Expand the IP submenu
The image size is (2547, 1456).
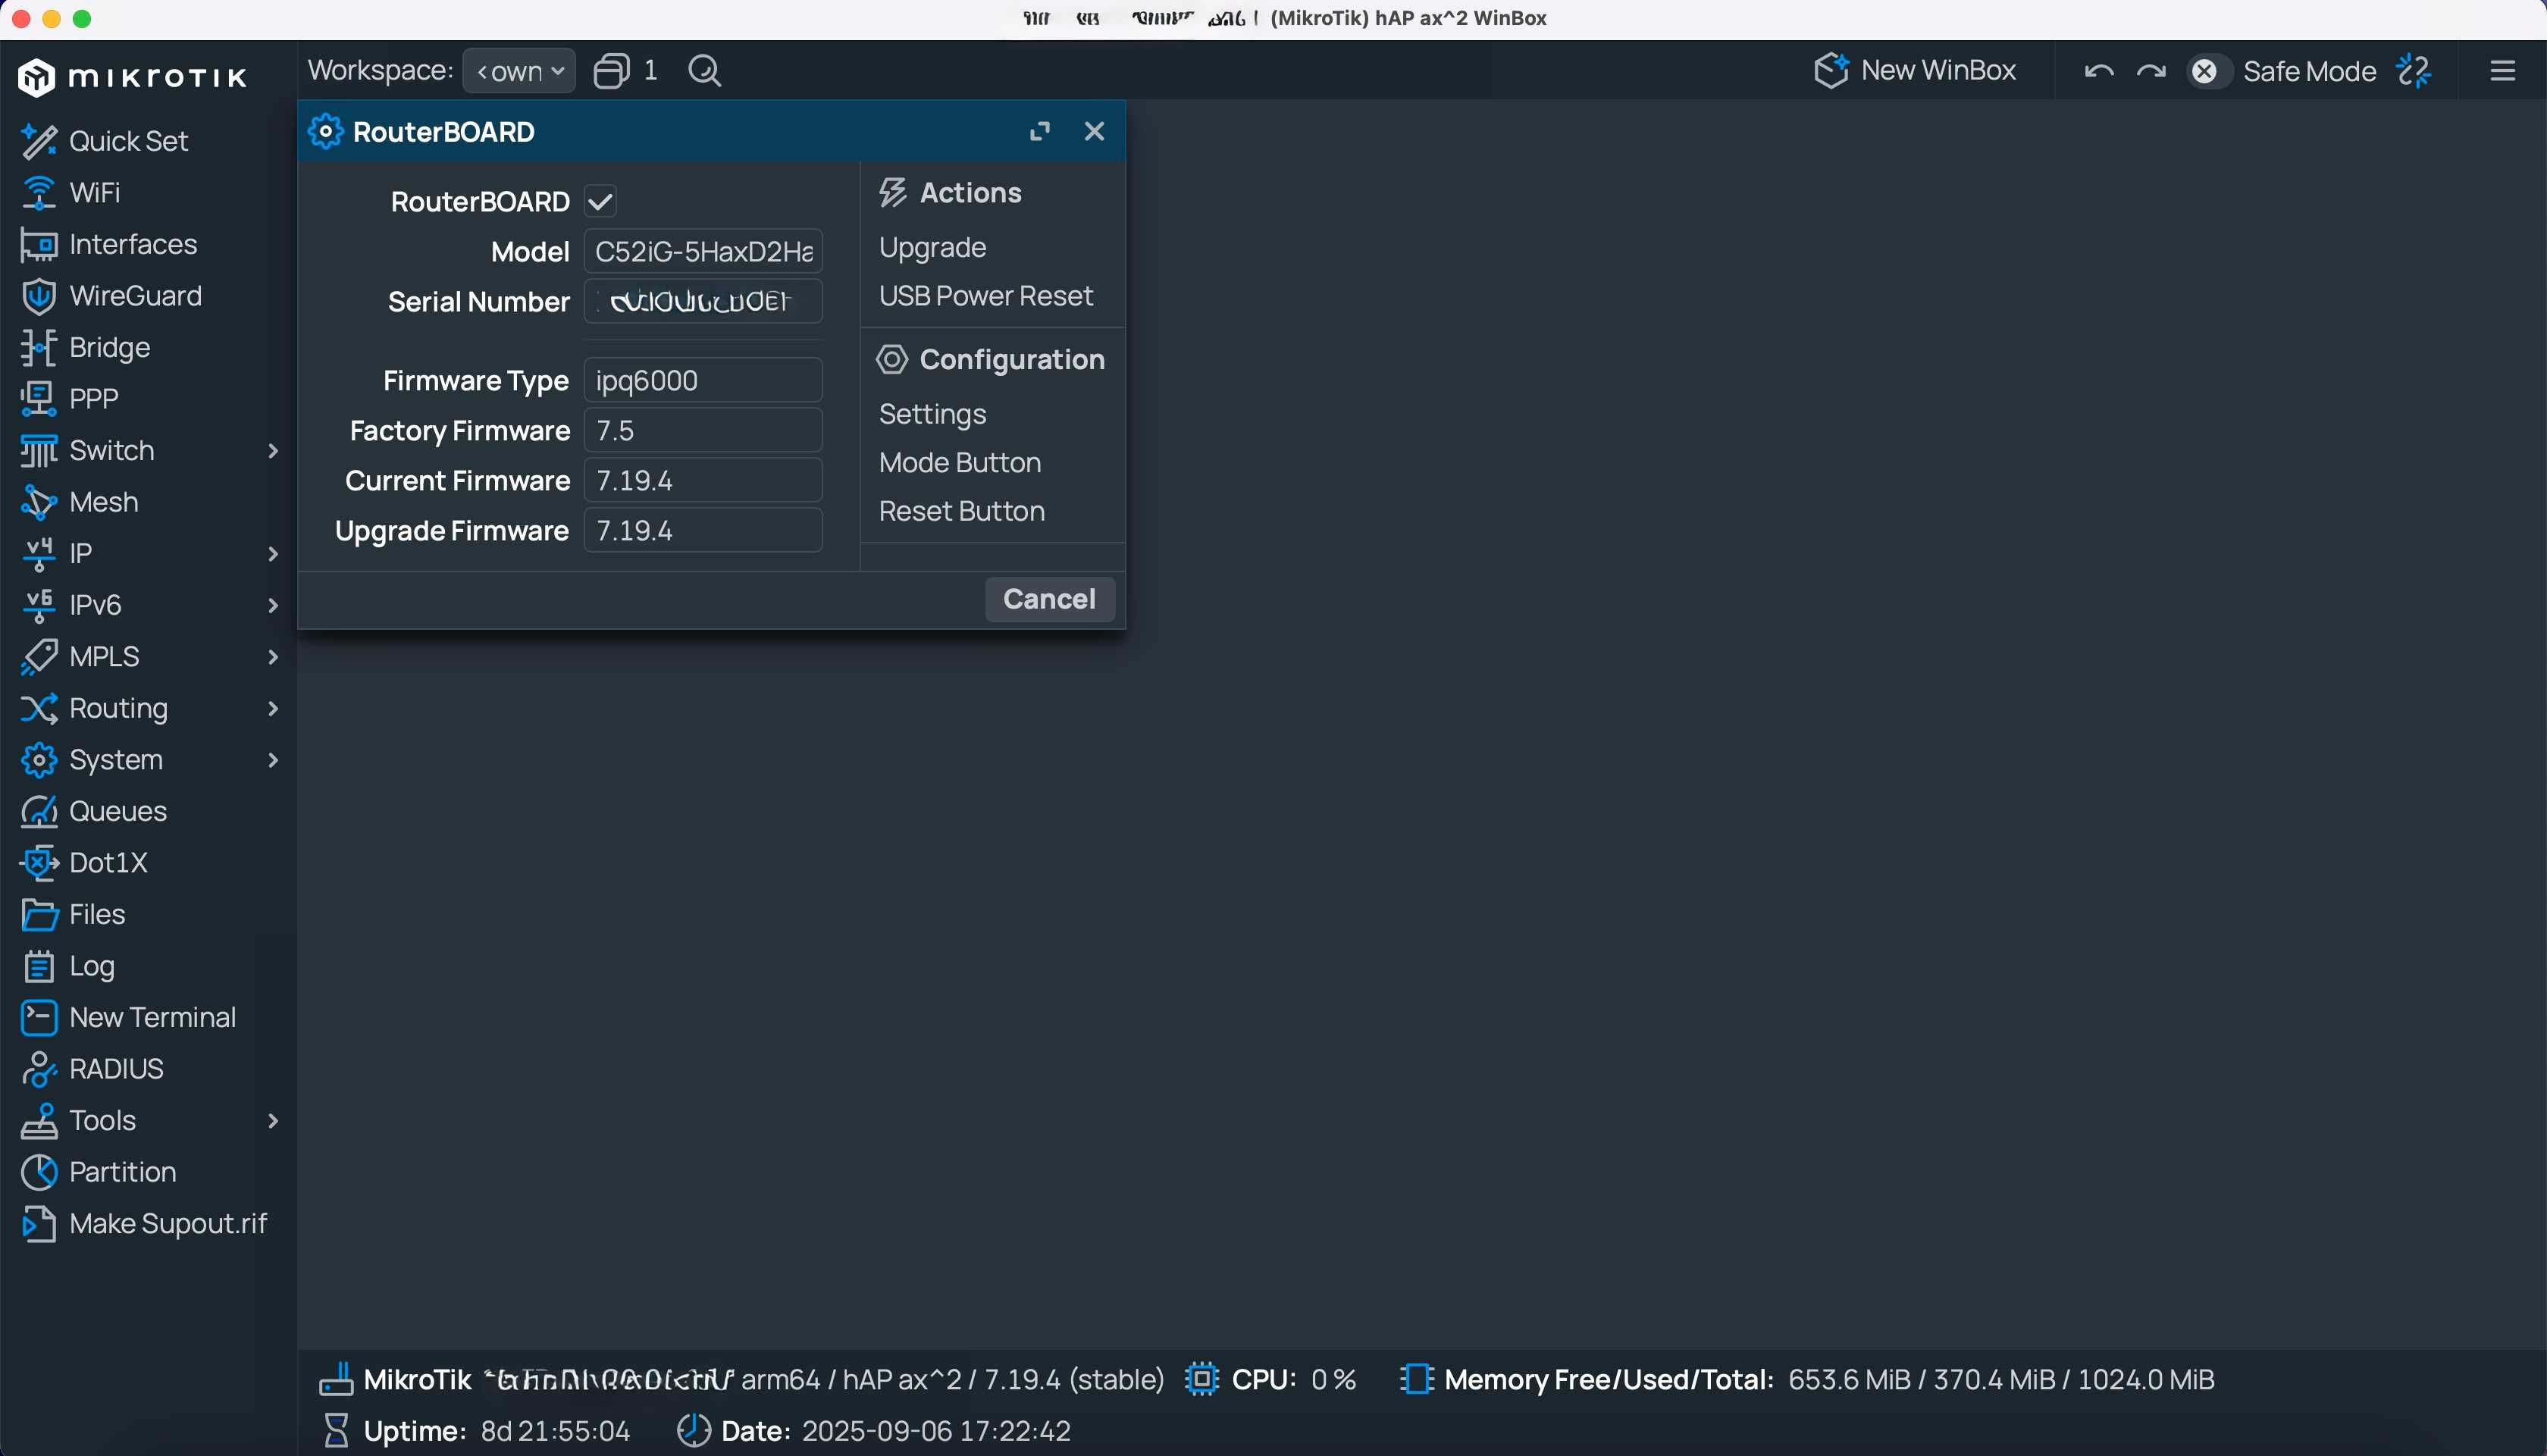[273, 554]
